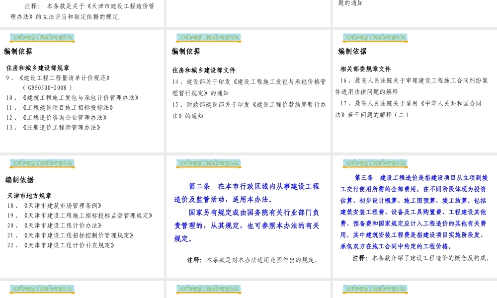
Task: Select line 22、《天津市建设工程计价补充规定》
Action: click(61, 245)
